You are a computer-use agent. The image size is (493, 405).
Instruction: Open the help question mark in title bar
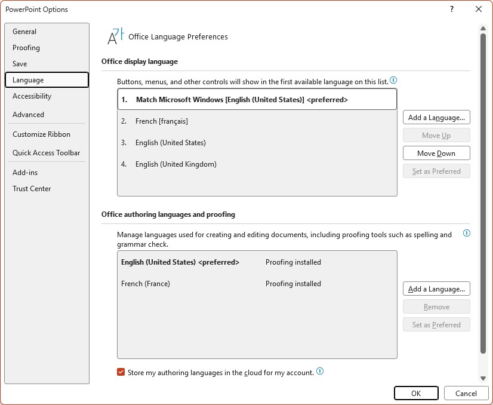tap(451, 9)
